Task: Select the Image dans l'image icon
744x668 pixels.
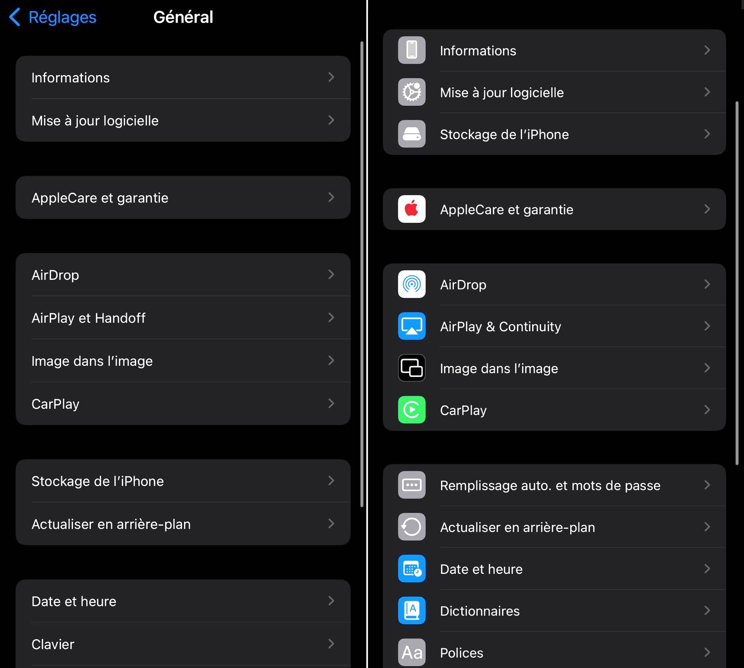Action: 411,368
